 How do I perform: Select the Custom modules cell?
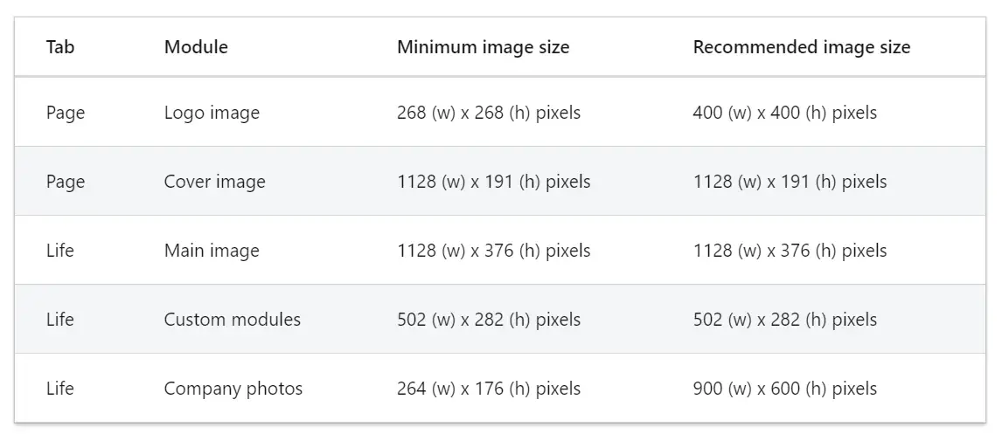[232, 319]
